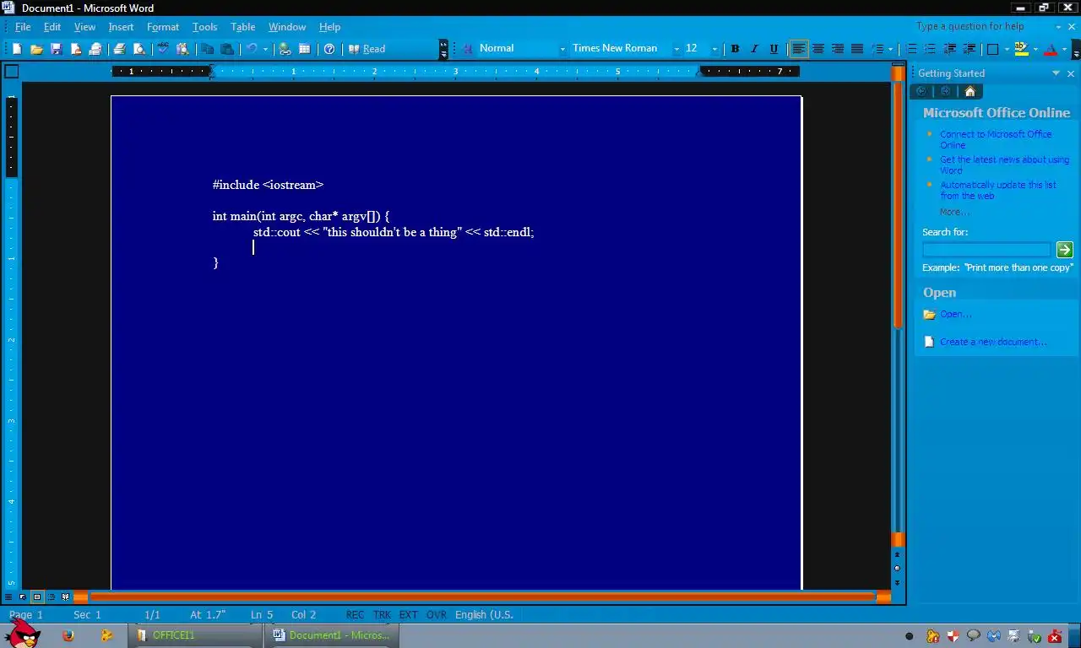Click Automatically update this list from web

point(998,190)
